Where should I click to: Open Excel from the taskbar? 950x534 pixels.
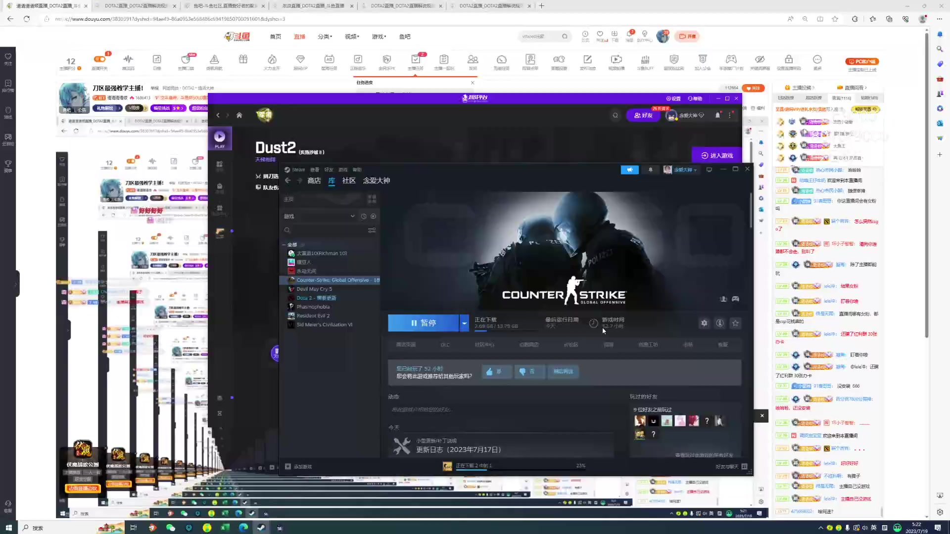[225, 528]
